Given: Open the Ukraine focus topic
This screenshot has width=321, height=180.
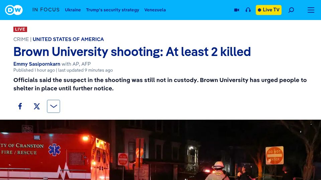Looking at the screenshot, I should (73, 10).
